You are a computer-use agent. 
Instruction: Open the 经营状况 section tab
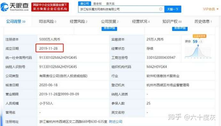tap(141, 21)
